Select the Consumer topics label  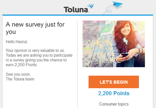coord(114,104)
